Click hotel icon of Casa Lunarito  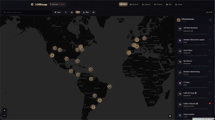click(180, 115)
